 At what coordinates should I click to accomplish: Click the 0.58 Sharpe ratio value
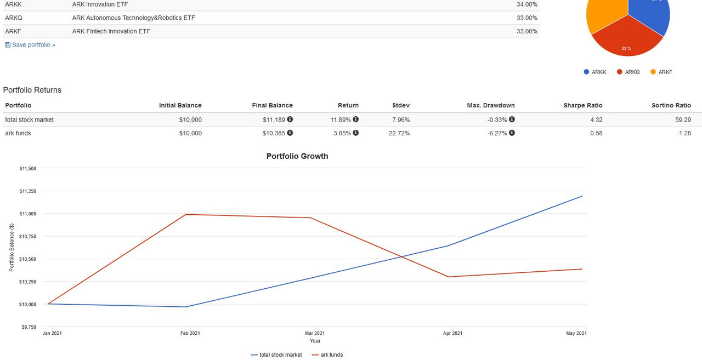[x=596, y=133]
